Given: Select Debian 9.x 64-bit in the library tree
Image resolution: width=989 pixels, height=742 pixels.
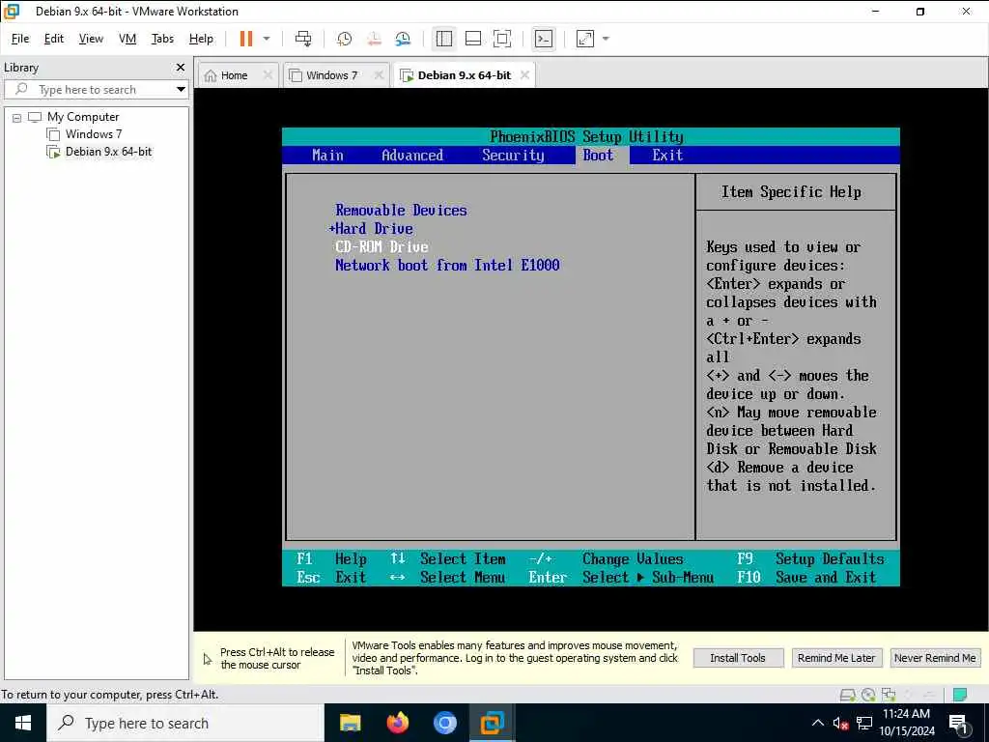Looking at the screenshot, I should coord(108,152).
